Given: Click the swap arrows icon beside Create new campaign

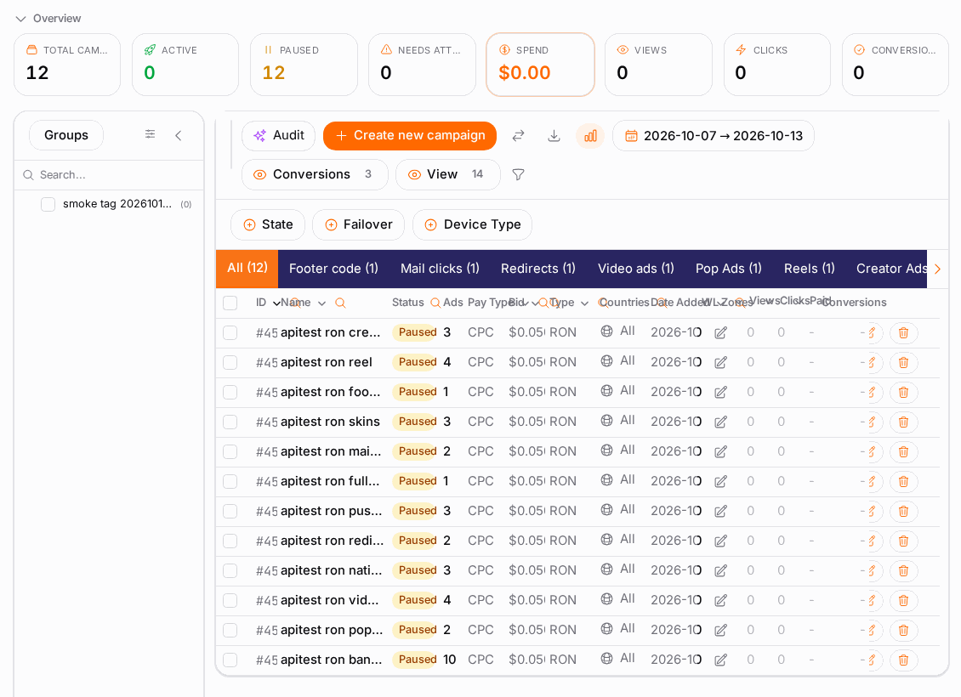Looking at the screenshot, I should (519, 135).
